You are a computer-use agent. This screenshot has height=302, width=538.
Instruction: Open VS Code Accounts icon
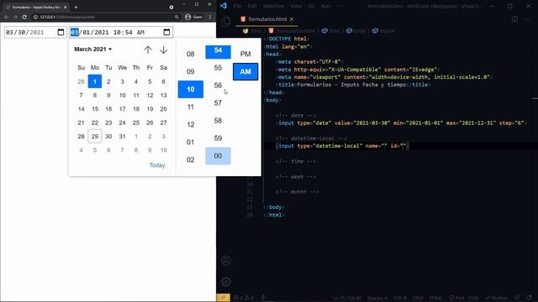226,261
